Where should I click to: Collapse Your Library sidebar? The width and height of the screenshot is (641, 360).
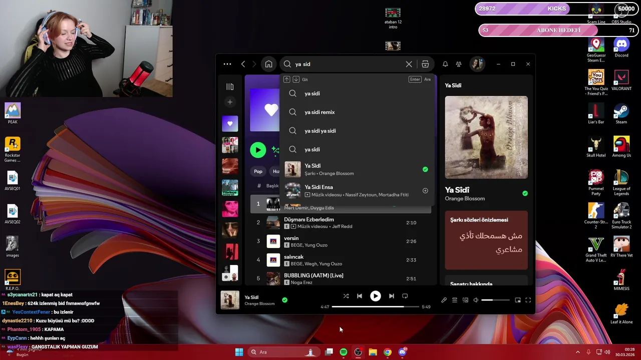click(x=230, y=86)
